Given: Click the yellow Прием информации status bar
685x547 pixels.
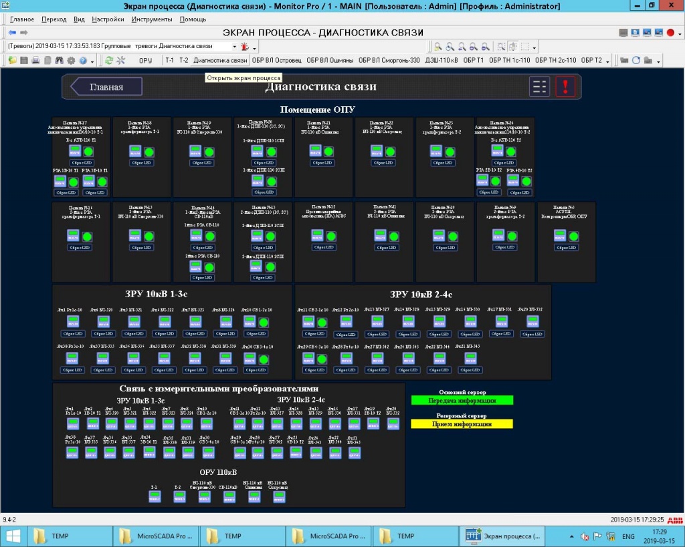Looking at the screenshot, I should 462,423.
